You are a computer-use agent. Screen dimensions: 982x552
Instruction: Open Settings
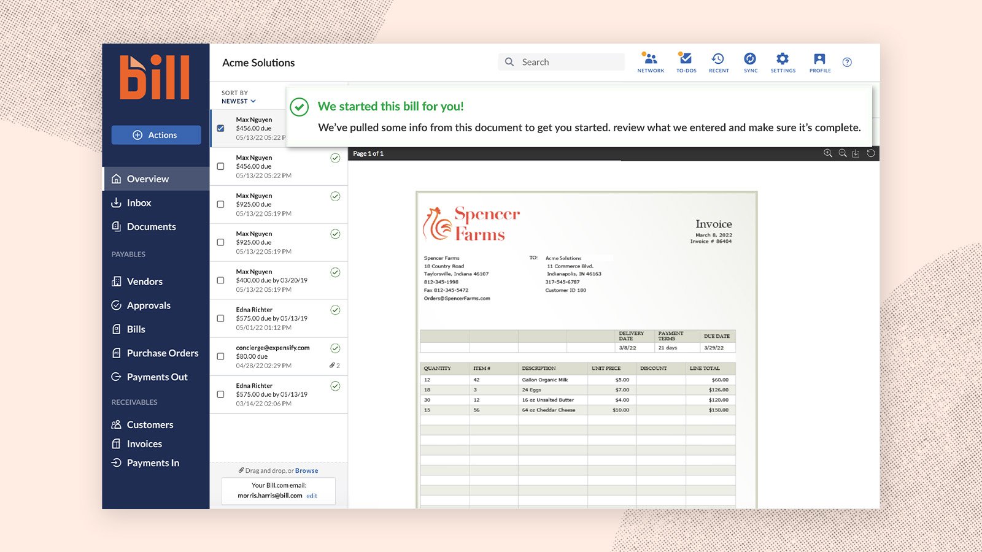pos(783,61)
